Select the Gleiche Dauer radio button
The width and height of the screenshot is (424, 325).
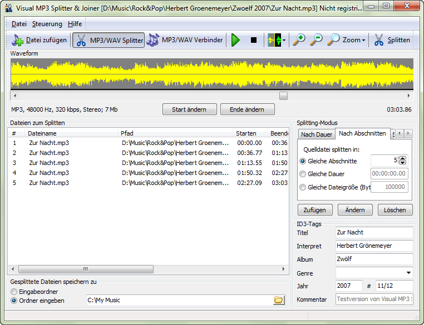pyautogui.click(x=303, y=174)
